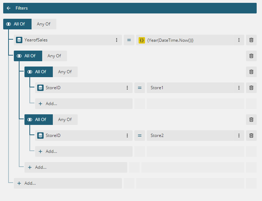
Task: Add condition below Store2 row
Action: pyautogui.click(x=84, y=151)
